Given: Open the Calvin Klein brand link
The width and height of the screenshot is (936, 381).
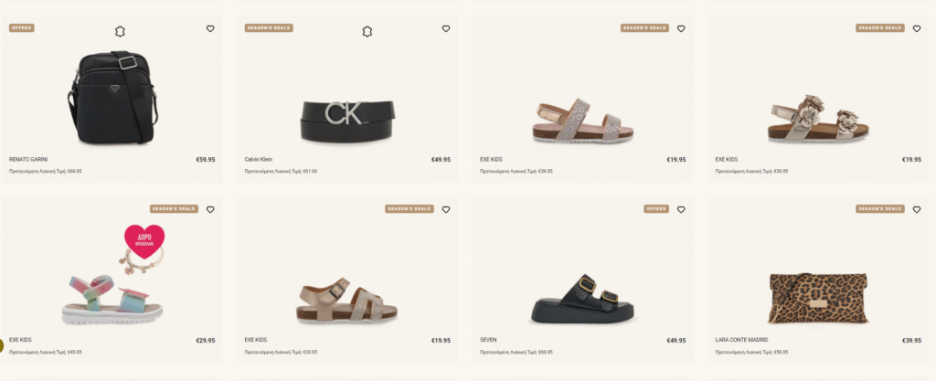Looking at the screenshot, I should pyautogui.click(x=259, y=159).
